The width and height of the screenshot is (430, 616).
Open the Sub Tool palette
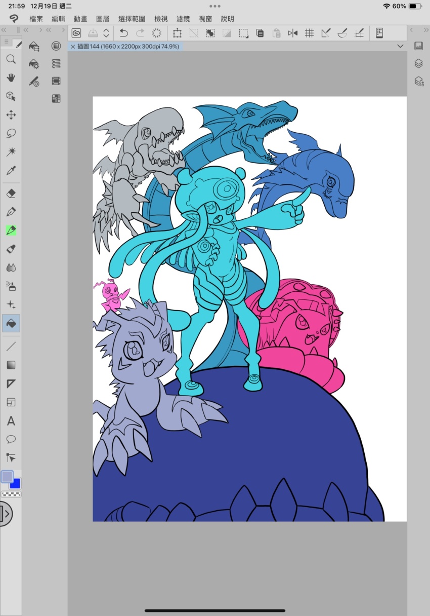pyautogui.click(x=34, y=47)
